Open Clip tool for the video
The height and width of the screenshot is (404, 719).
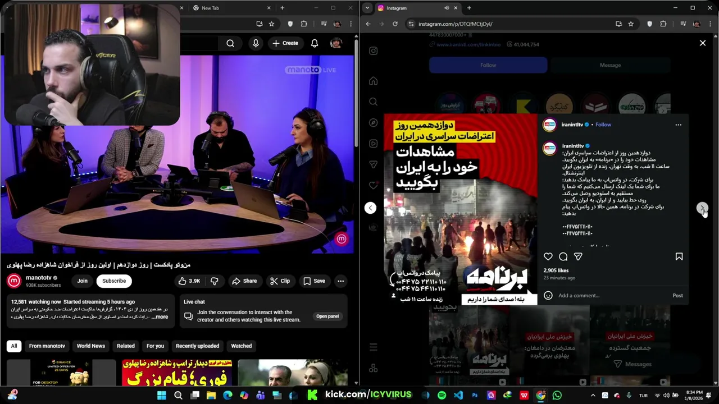click(x=280, y=281)
